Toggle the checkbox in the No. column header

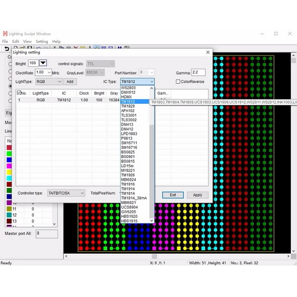point(19,92)
